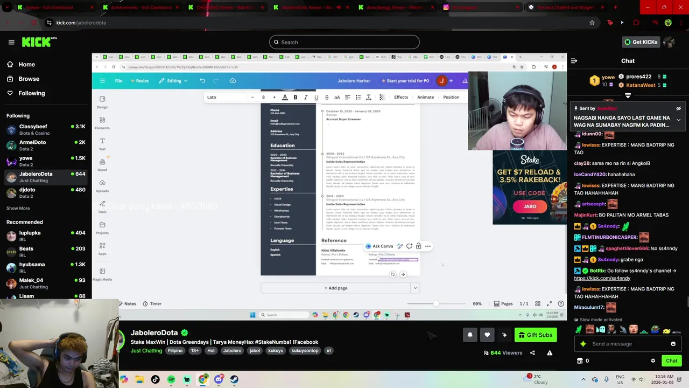Viewport: 689px width, 388px height.
Task: Increase font size with plus button
Action: (x=274, y=98)
